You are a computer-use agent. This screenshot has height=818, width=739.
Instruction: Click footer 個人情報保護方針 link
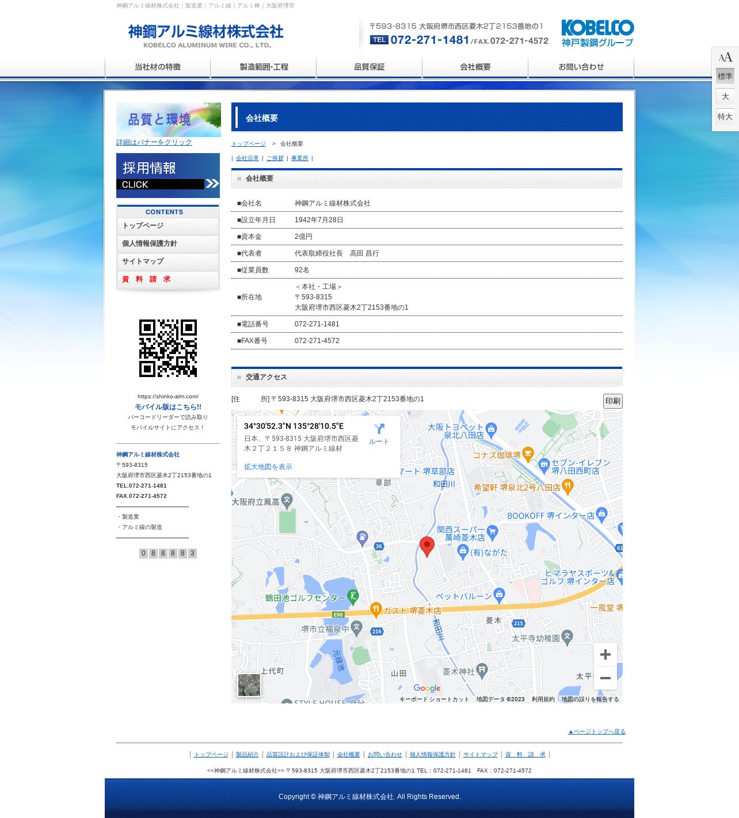pos(433,755)
